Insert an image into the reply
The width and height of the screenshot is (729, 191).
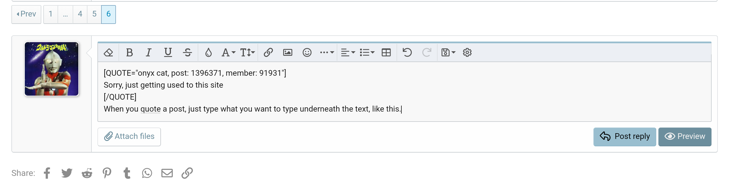[287, 53]
